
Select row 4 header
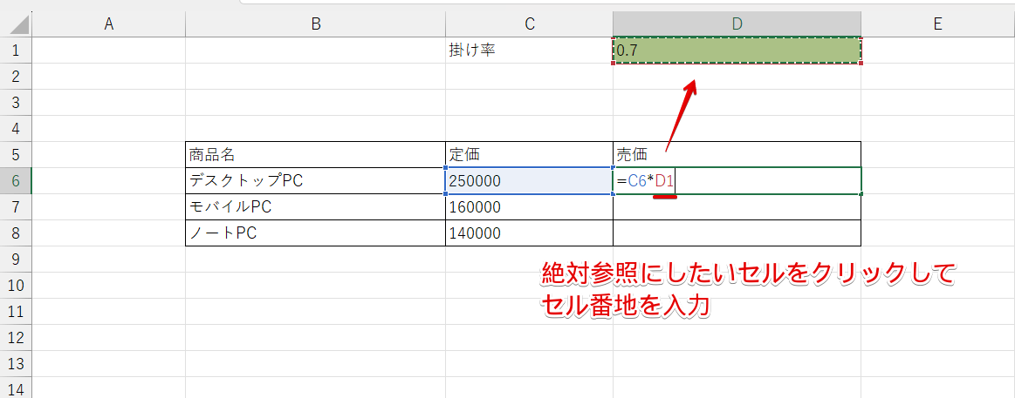coord(17,129)
